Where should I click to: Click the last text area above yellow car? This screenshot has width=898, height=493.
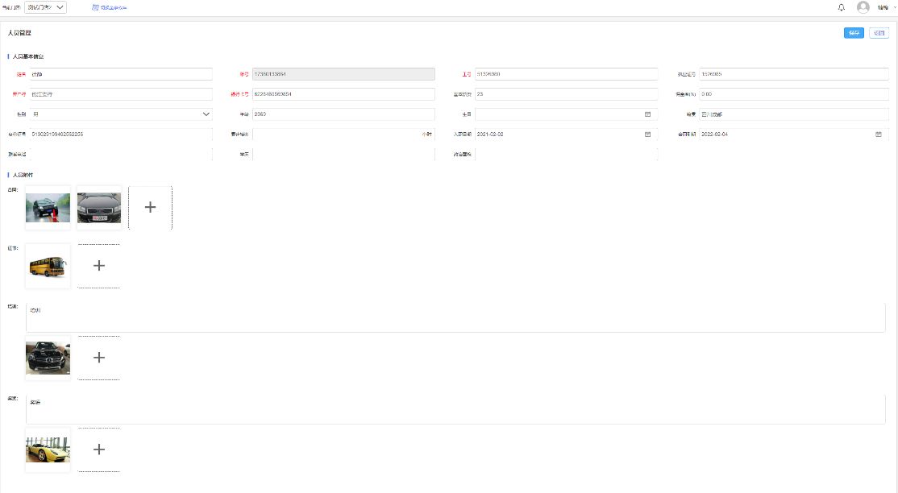tap(455, 409)
